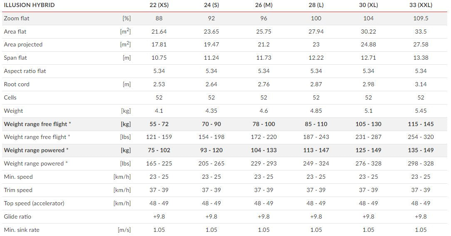Click free flight weight range 70 - 90
The image size is (451, 236).
[211, 124]
